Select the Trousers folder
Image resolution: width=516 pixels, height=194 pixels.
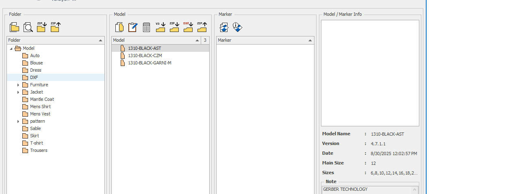38,150
